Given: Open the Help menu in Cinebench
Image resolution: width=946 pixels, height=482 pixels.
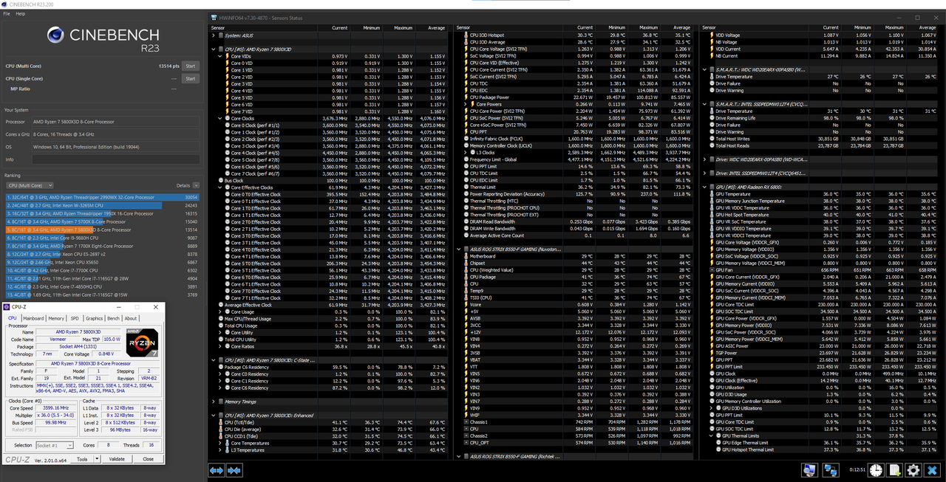Looking at the screenshot, I should click(20, 13).
